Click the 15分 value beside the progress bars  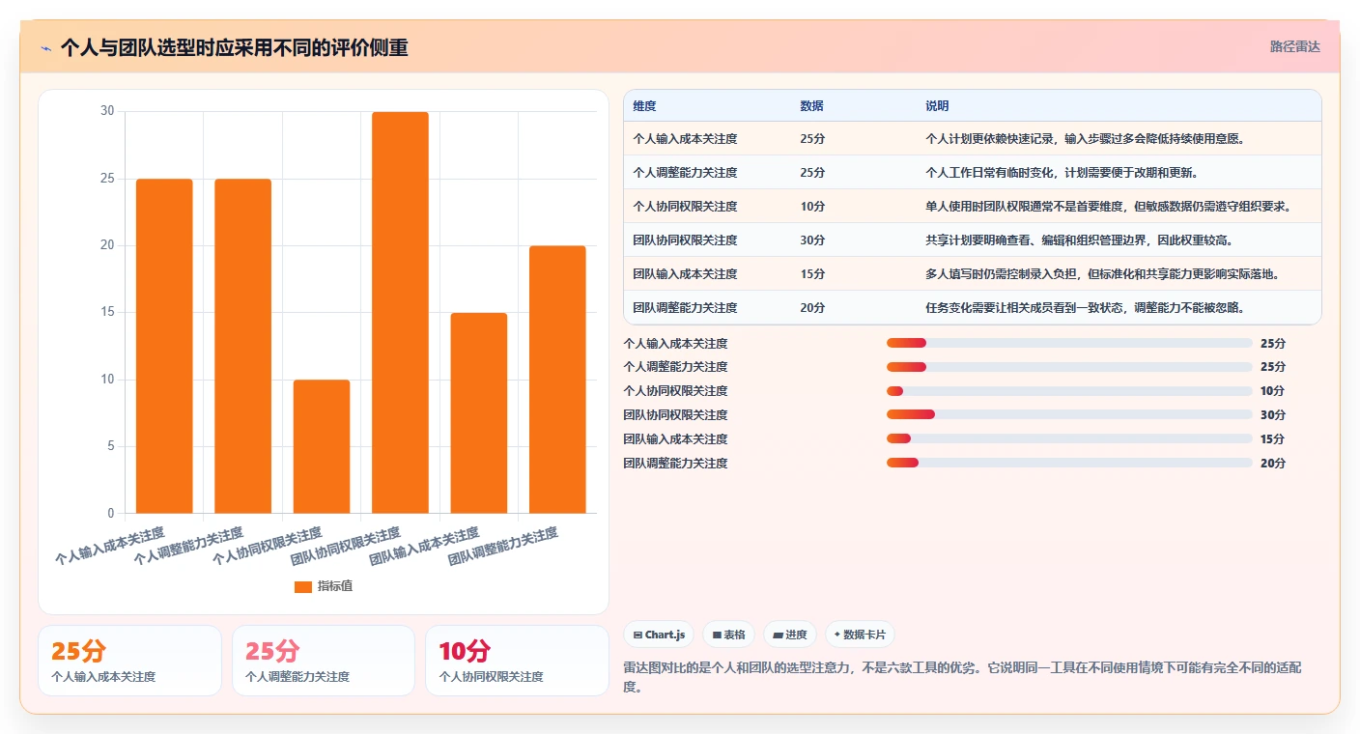tap(1273, 438)
